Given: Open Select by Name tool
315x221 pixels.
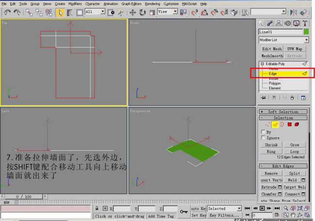Looking at the screenshot, I should click(x=70, y=13).
